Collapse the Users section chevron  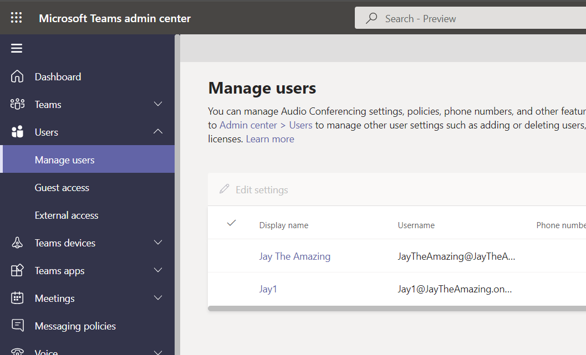tap(158, 132)
